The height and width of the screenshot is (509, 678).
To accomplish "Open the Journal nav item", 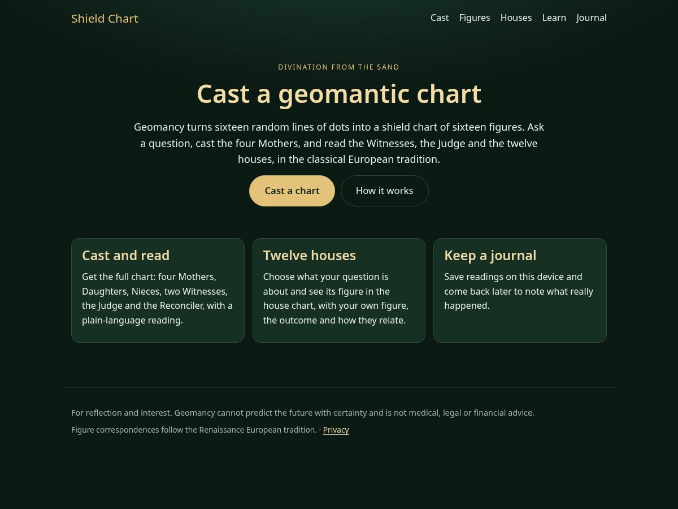I will point(592,18).
